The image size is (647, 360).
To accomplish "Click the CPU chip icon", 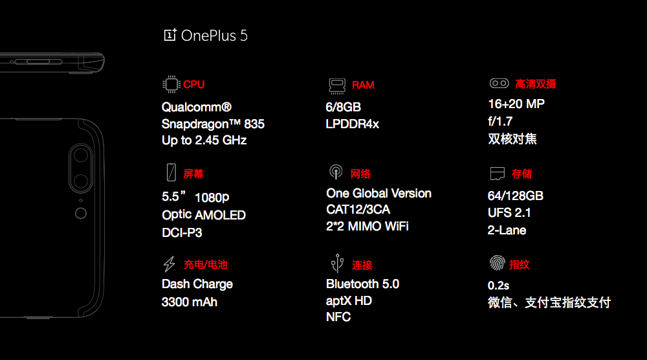I will (171, 85).
